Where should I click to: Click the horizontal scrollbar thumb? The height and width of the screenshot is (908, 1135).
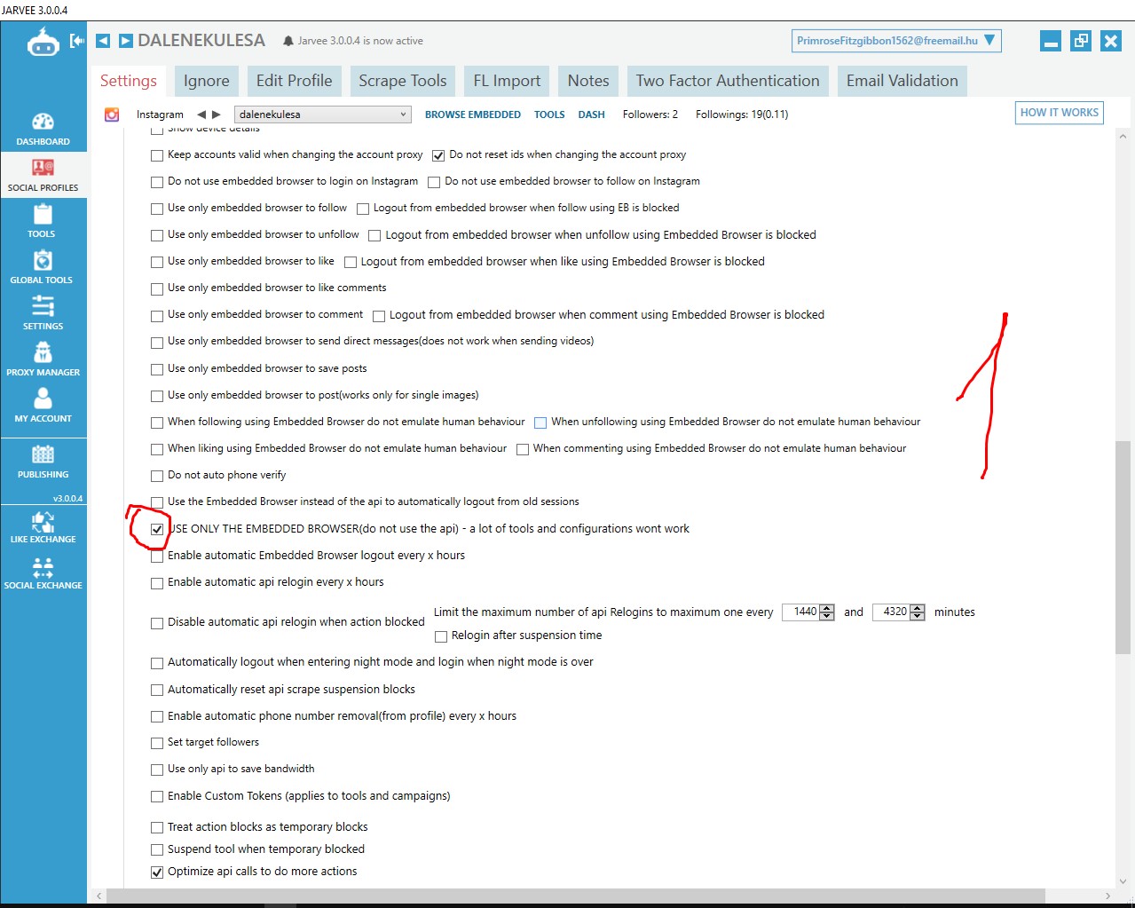pyautogui.click(x=575, y=896)
